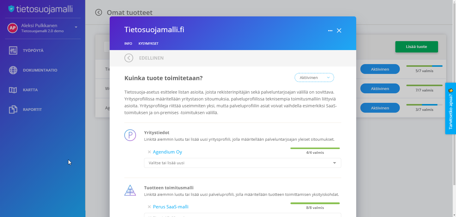Click Aktiivinen button in the 3/7 valmis row
Screen dimensions: 456x217
click(x=380, y=108)
